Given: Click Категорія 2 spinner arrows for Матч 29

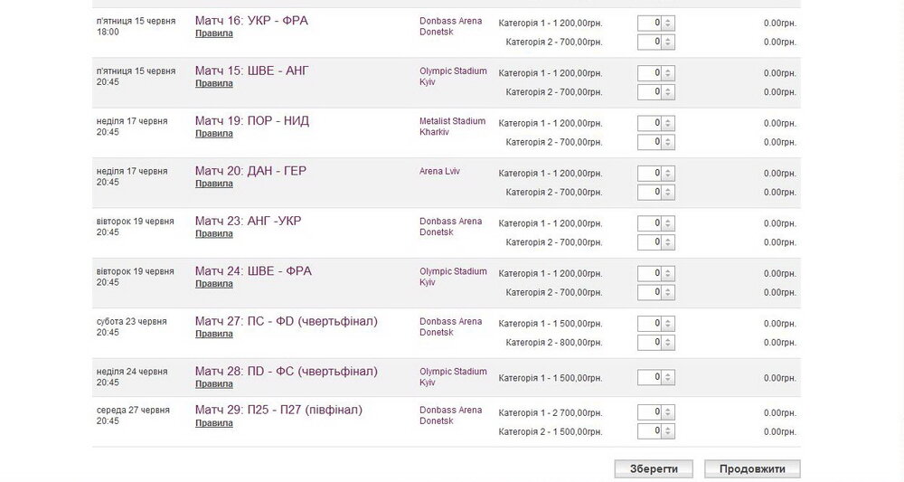Looking at the screenshot, I should coord(668,432).
